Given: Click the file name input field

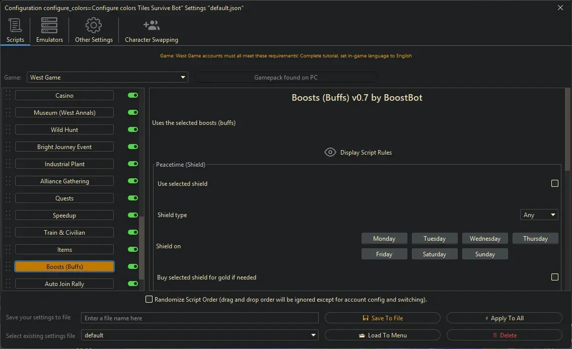Looking at the screenshot, I should [200, 318].
